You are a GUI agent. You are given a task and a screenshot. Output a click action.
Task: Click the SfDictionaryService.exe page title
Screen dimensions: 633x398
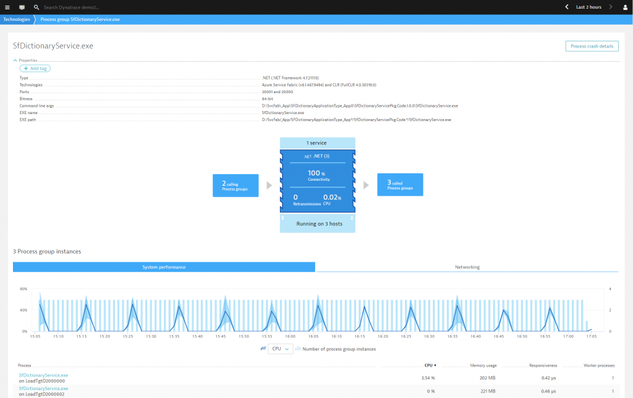tap(53, 46)
